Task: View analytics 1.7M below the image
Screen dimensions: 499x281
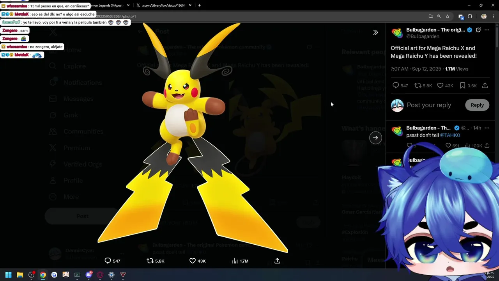Action: 240,261
